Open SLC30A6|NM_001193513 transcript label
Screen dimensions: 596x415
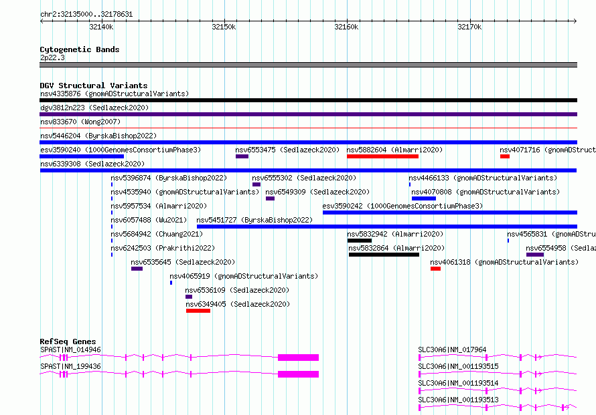[x=458, y=400]
